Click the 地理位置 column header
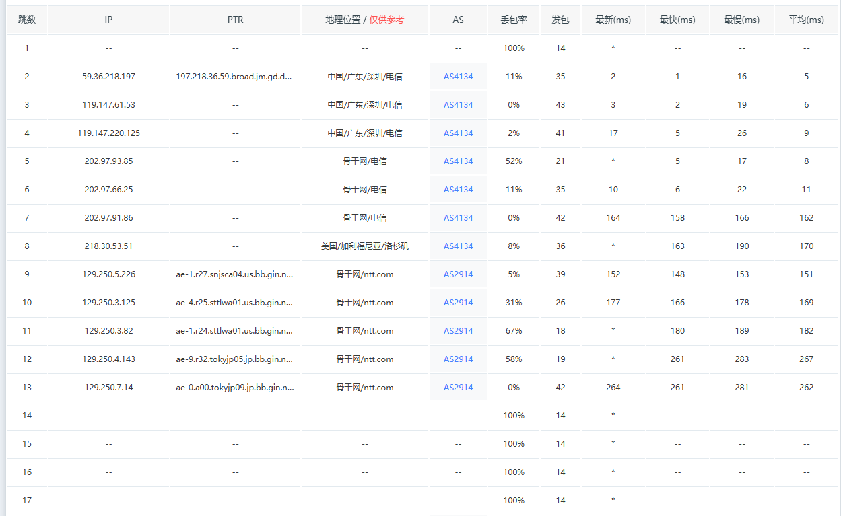The width and height of the screenshot is (841, 516). tap(364, 20)
